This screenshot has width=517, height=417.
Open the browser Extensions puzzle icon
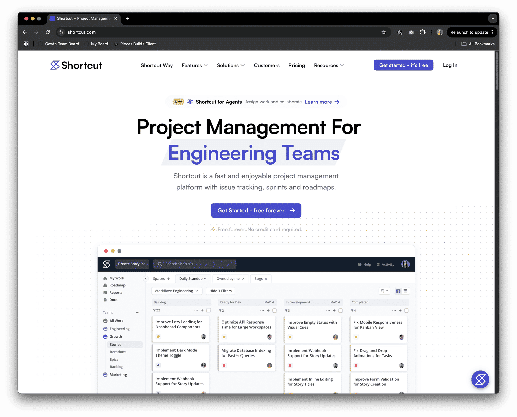point(423,32)
